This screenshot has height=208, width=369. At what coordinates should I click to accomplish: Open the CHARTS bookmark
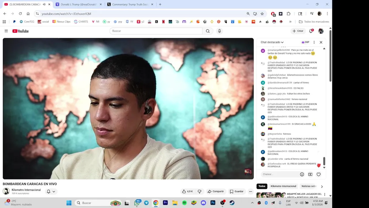click(x=81, y=22)
